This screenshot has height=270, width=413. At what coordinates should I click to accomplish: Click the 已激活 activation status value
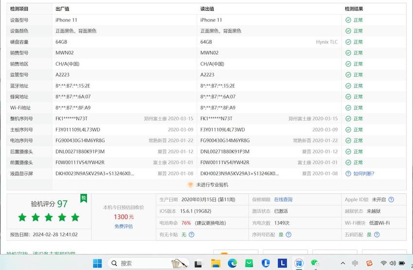tap(281, 211)
